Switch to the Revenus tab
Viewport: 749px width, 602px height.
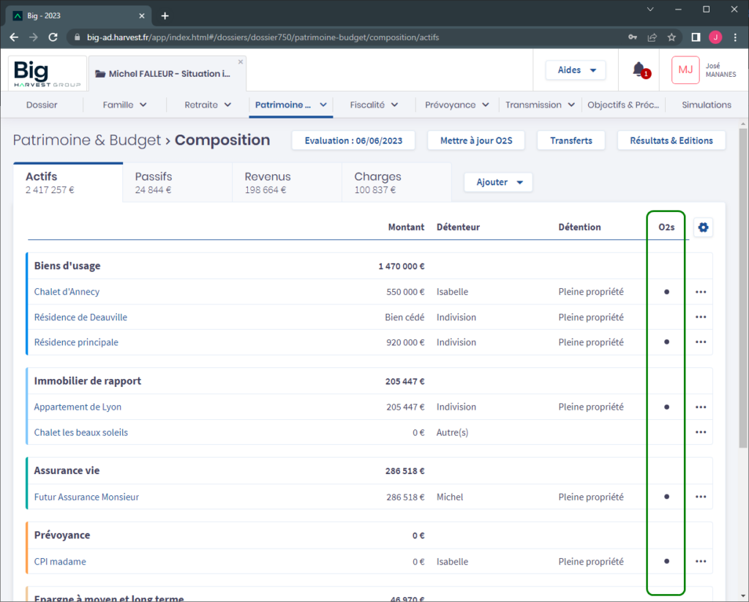click(x=287, y=182)
